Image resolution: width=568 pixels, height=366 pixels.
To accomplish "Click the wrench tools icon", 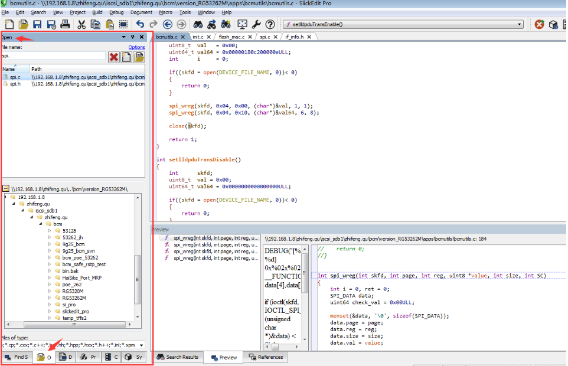I will pos(256,24).
